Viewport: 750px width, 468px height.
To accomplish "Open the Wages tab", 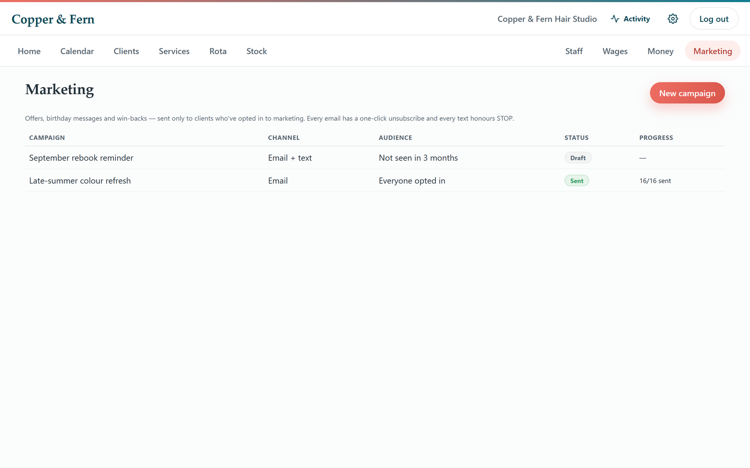I will tap(615, 51).
